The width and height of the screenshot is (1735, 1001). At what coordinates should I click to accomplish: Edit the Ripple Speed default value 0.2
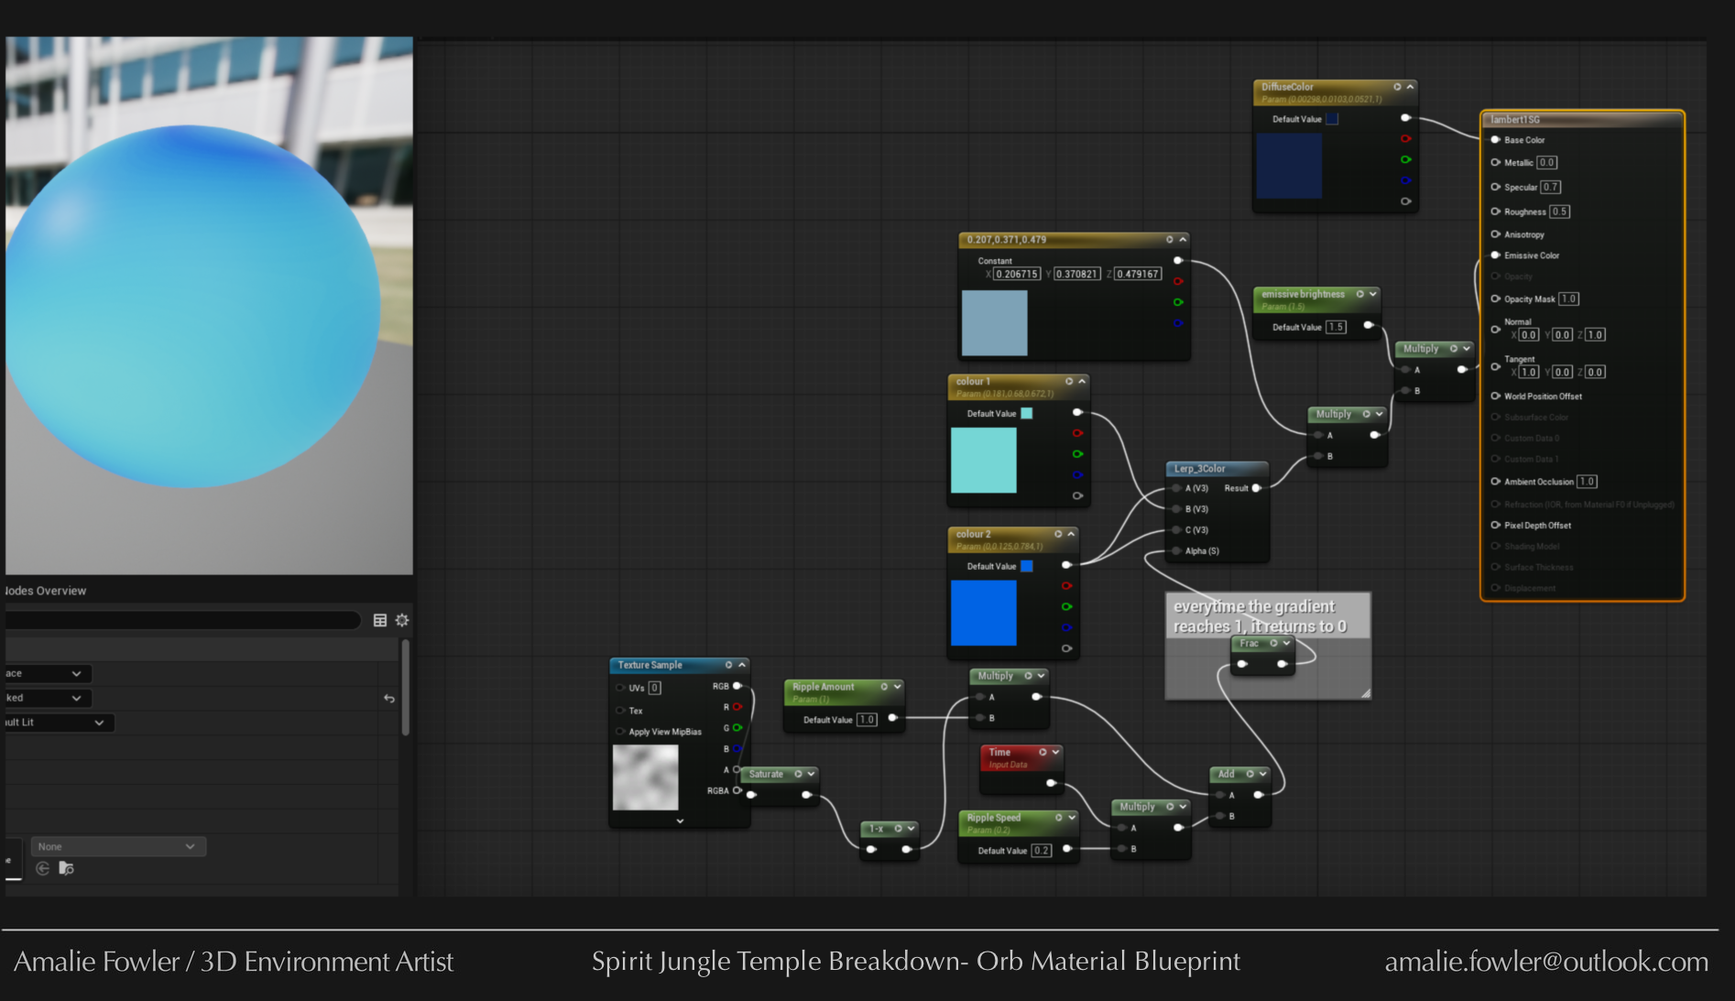(1042, 851)
